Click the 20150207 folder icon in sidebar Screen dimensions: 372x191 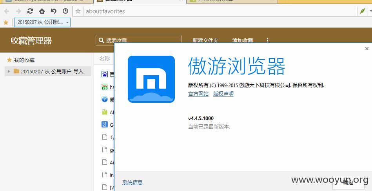click(16, 71)
